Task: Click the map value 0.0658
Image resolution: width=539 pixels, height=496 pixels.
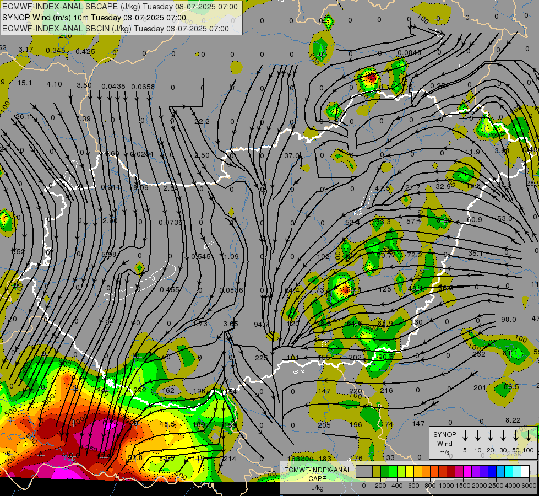Action: [143, 87]
